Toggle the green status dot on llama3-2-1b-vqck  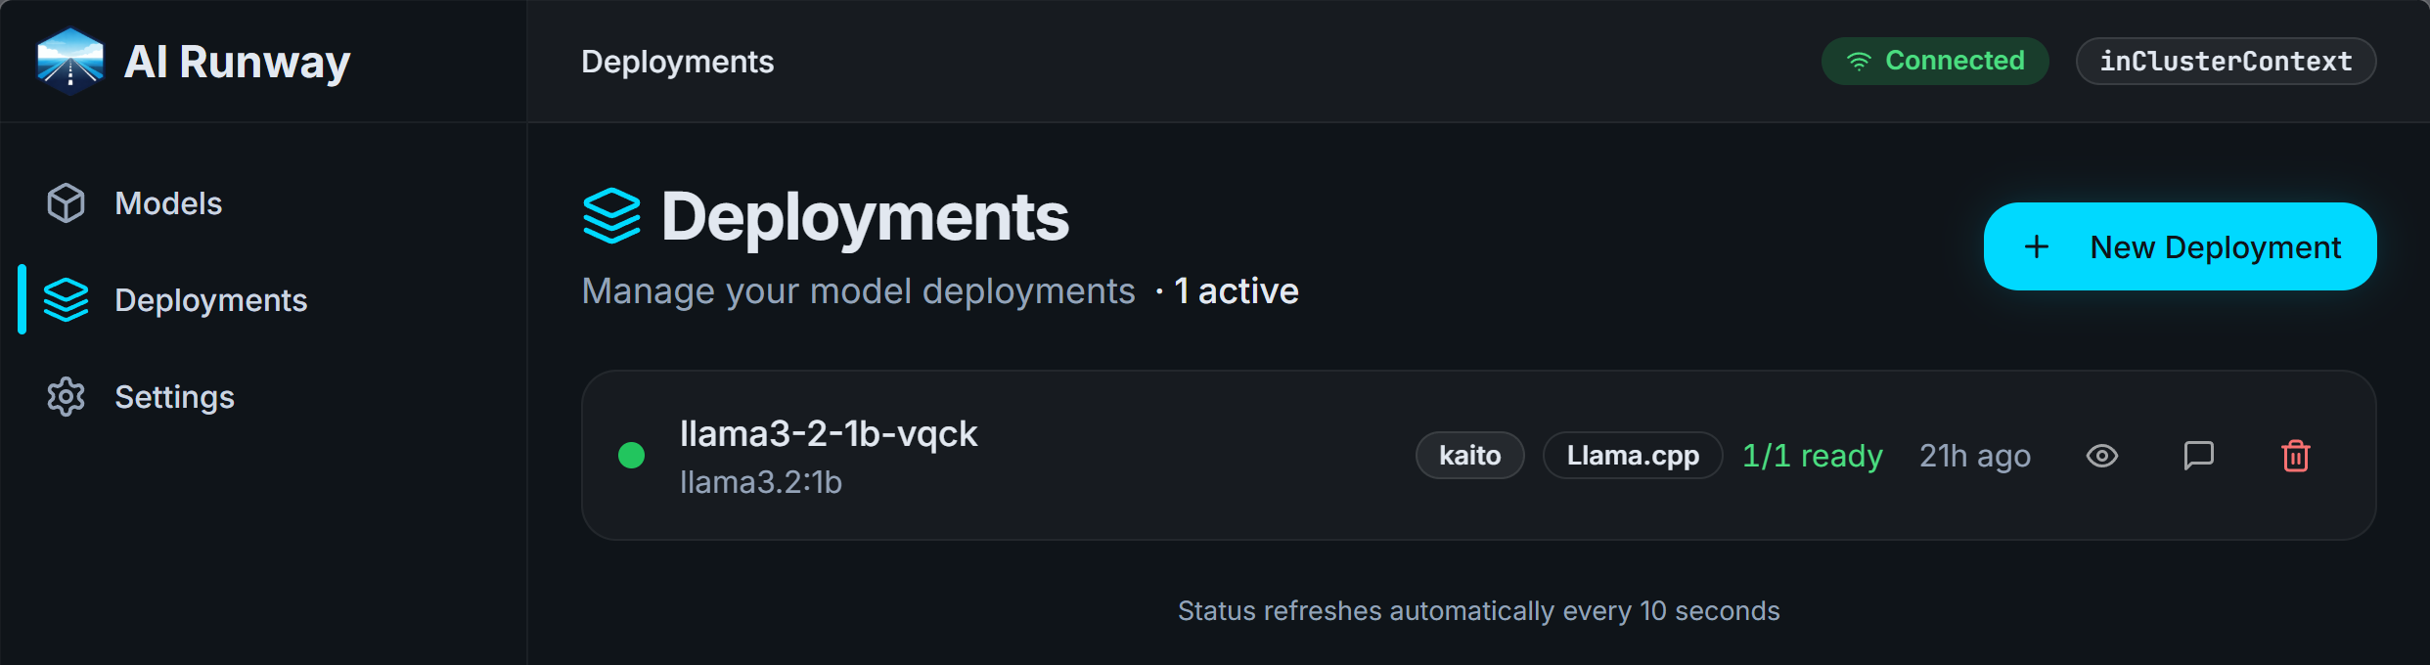632,456
